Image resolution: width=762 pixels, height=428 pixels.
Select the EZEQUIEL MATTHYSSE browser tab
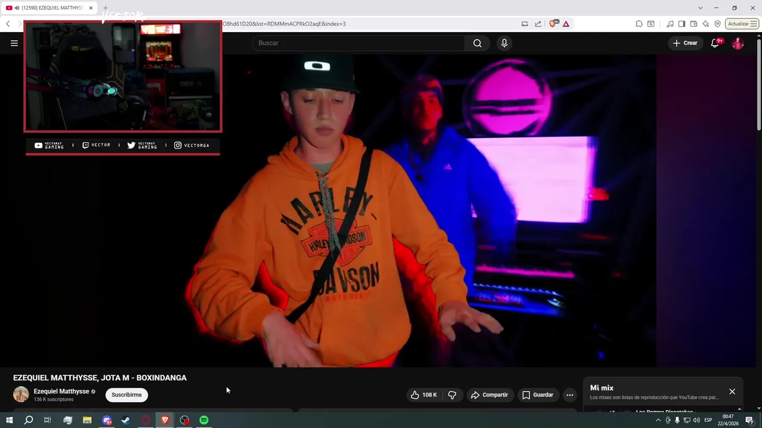pos(50,8)
